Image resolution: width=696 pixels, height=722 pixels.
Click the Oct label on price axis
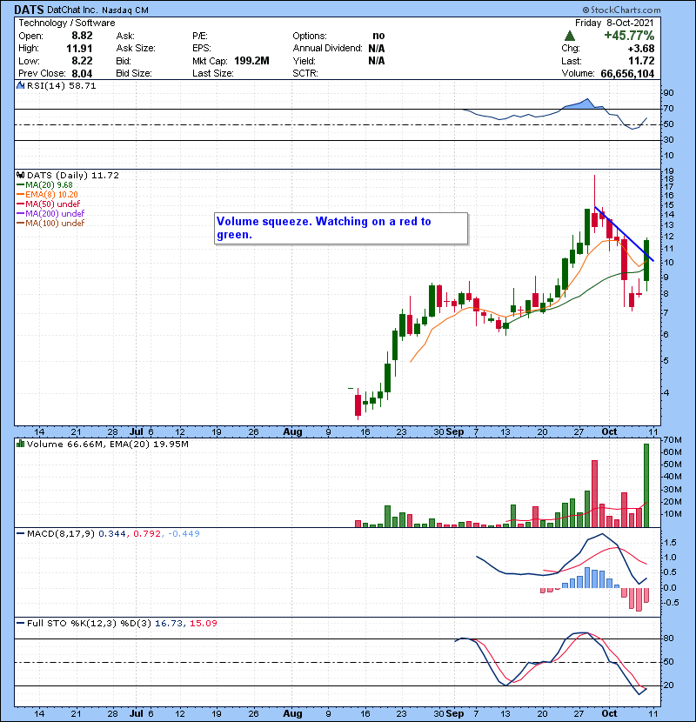609,431
